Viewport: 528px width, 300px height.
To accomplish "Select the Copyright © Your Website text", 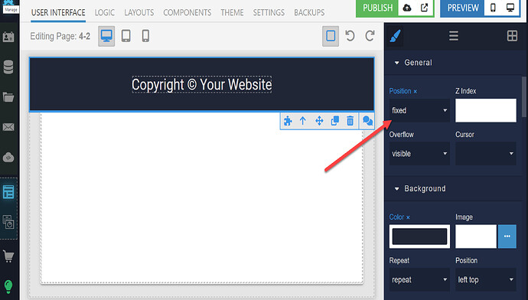I will tap(202, 84).
